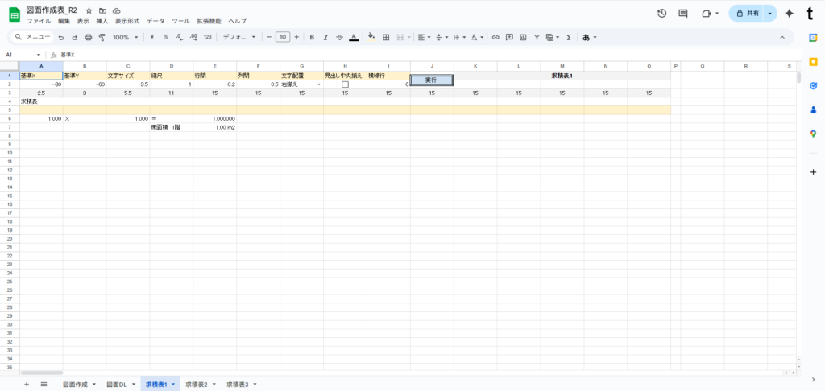Click the font size field showing 10
825x391 pixels.
tap(283, 37)
